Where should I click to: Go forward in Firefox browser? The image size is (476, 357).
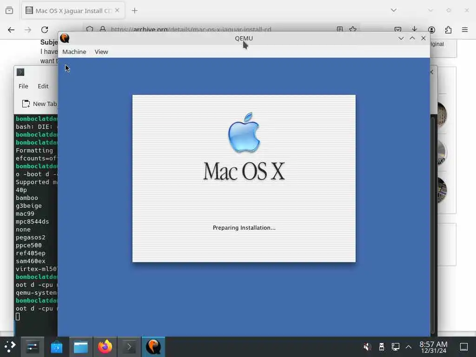click(x=28, y=30)
